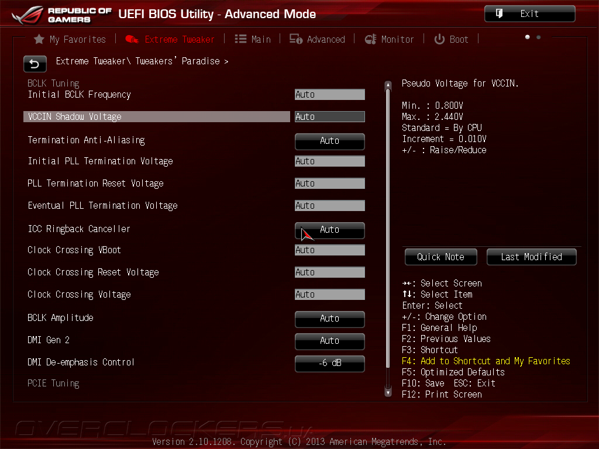Select Eventual PLL Termination Voltage label
599x449 pixels.
point(103,206)
